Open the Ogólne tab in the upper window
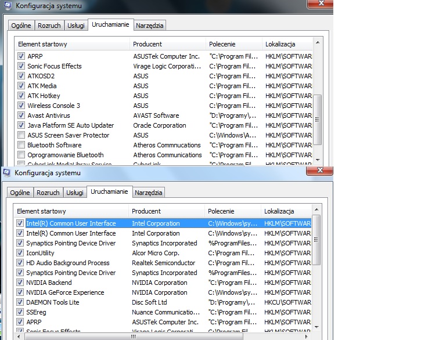439x340 pixels. click(x=21, y=26)
